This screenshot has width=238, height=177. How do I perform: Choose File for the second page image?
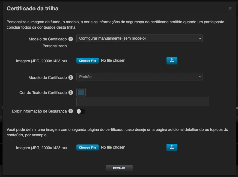click(87, 147)
